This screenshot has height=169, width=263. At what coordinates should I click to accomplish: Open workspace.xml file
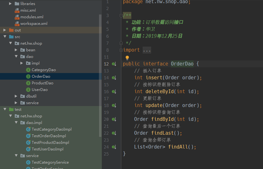(34, 24)
